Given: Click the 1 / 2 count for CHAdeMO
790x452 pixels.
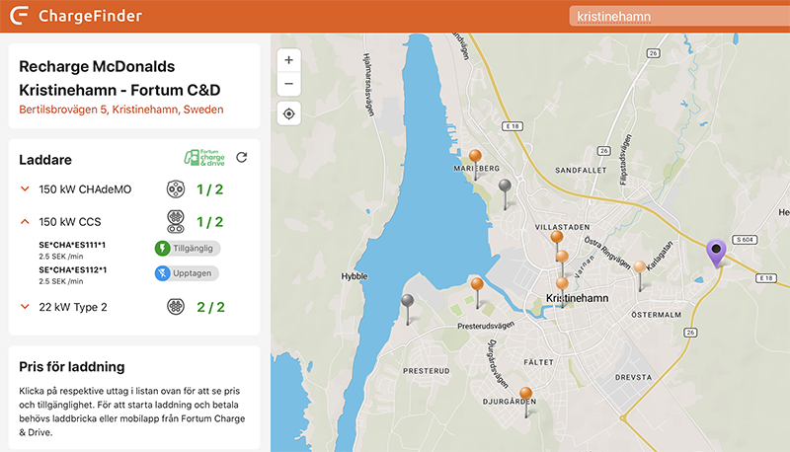Looking at the screenshot, I should pyautogui.click(x=209, y=189).
